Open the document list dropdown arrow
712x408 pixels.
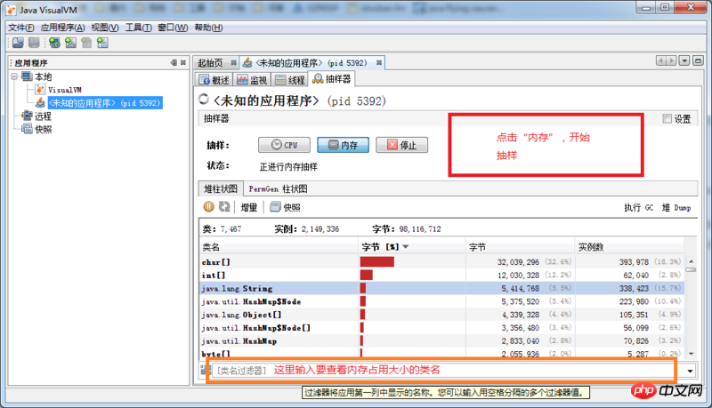(684, 60)
